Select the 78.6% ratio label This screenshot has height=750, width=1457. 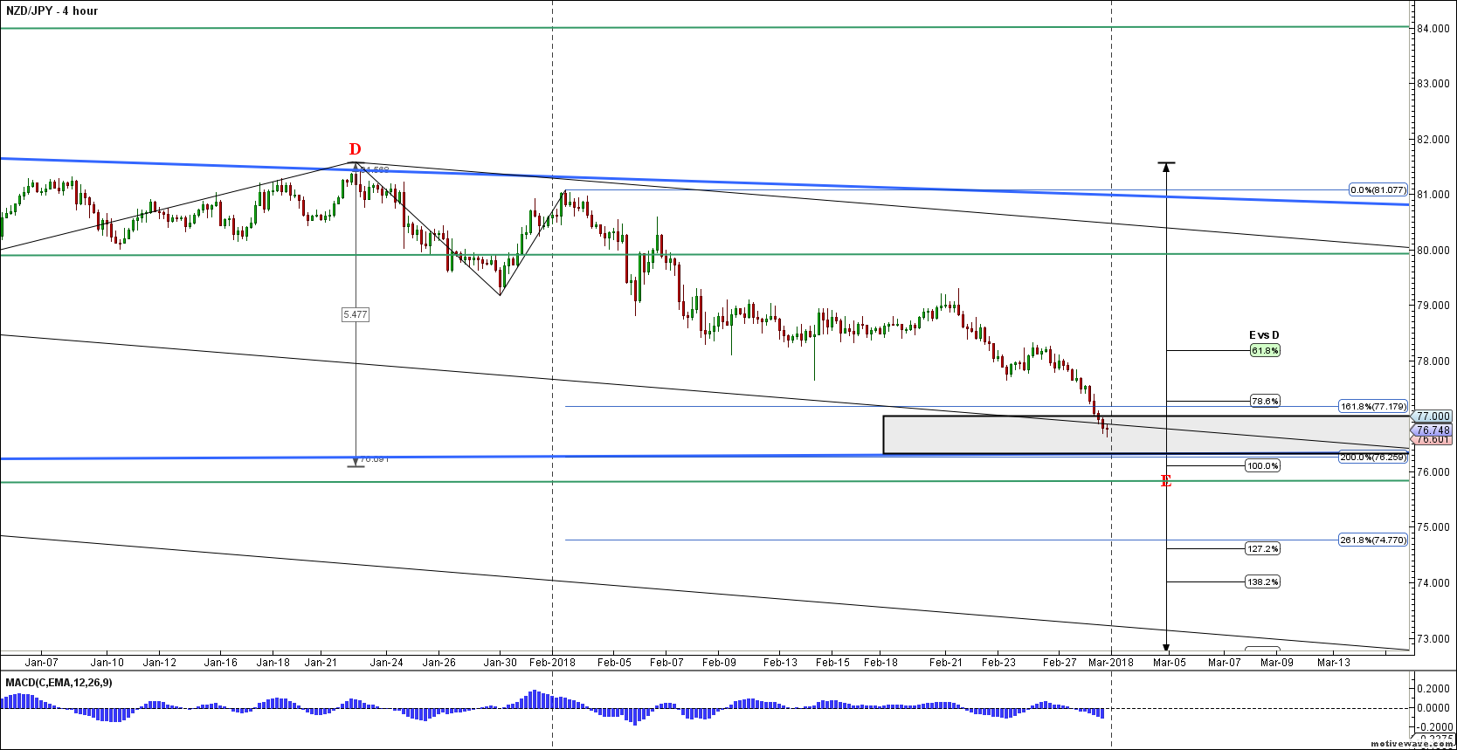click(x=1265, y=402)
